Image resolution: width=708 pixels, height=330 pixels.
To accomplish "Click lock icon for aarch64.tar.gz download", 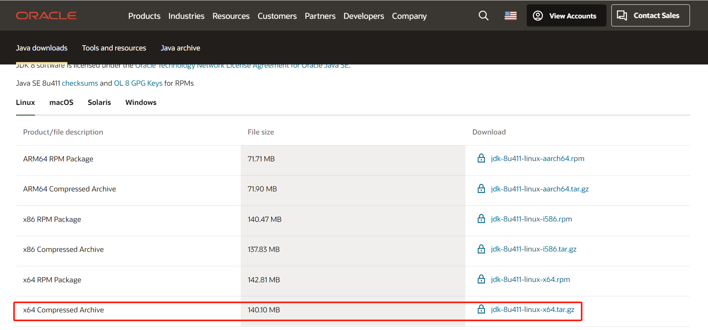I will pyautogui.click(x=481, y=189).
